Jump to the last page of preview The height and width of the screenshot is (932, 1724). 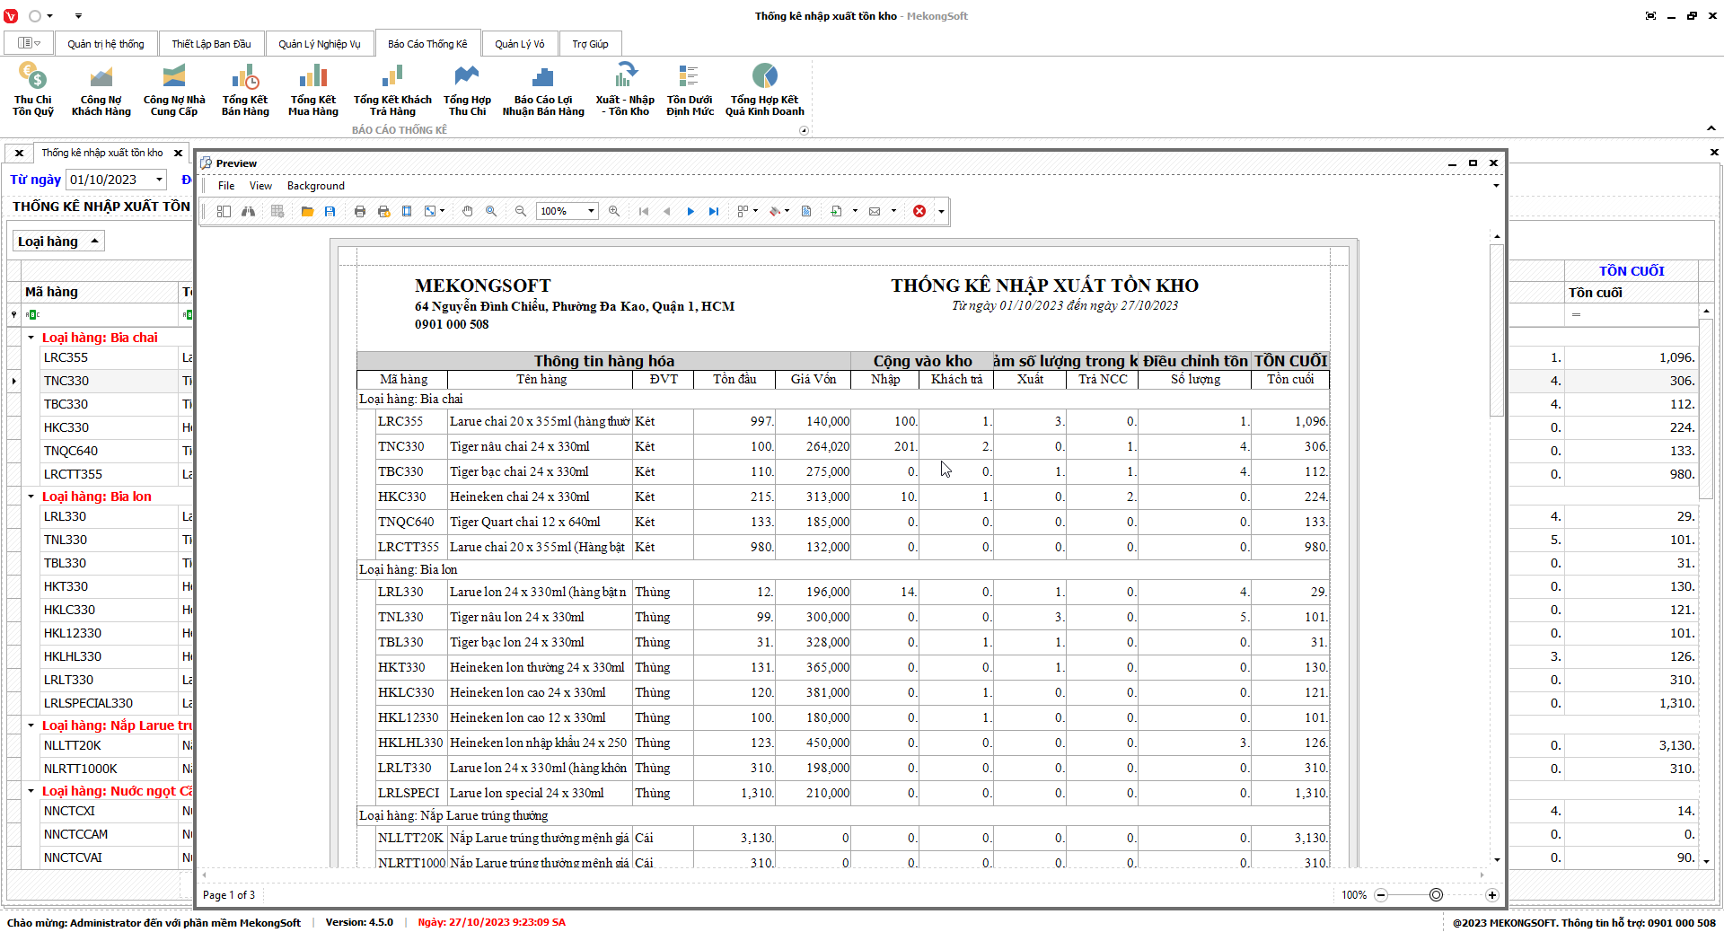click(x=714, y=211)
